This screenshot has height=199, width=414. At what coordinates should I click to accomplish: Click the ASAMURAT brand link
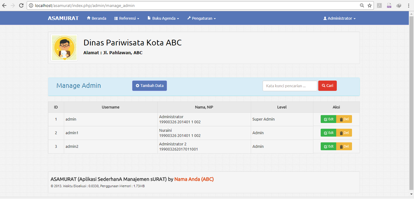pos(63,18)
